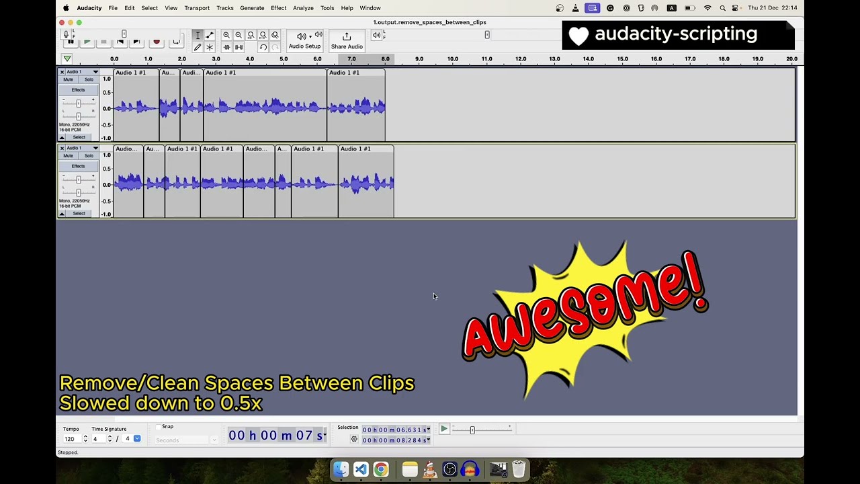Click the Play-at-Speed green arrow
The image size is (860, 484).
[x=444, y=429]
